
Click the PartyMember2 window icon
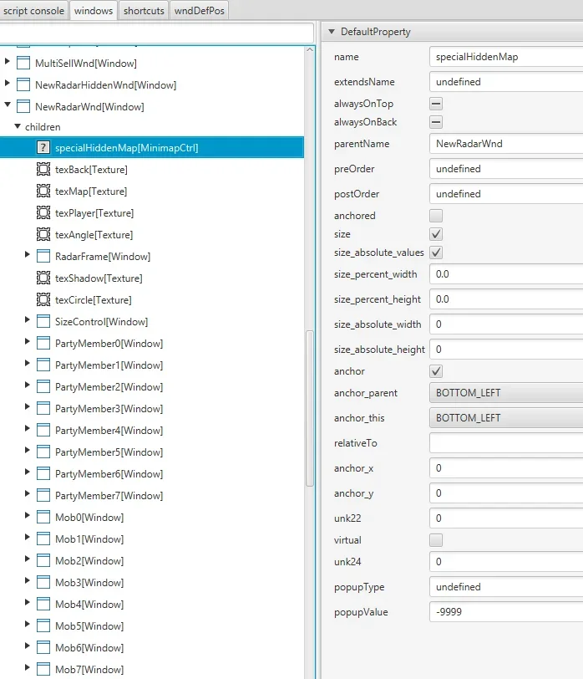coord(43,386)
